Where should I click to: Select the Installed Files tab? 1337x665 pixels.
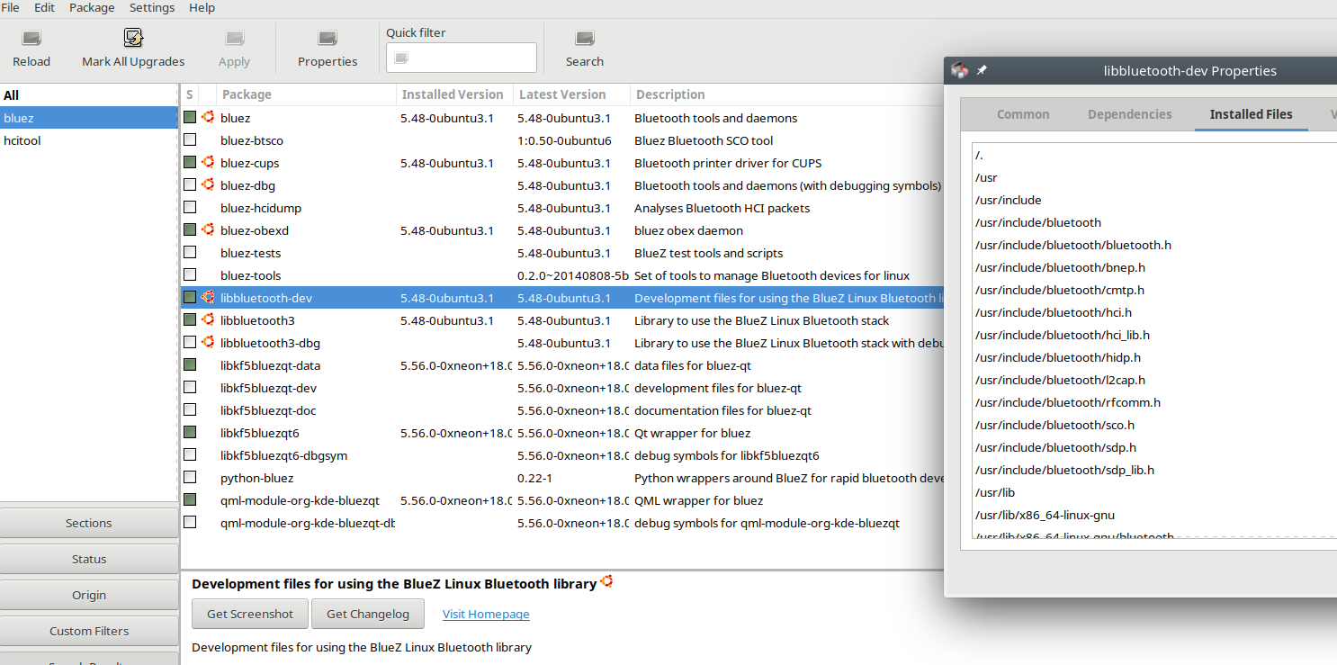point(1251,114)
